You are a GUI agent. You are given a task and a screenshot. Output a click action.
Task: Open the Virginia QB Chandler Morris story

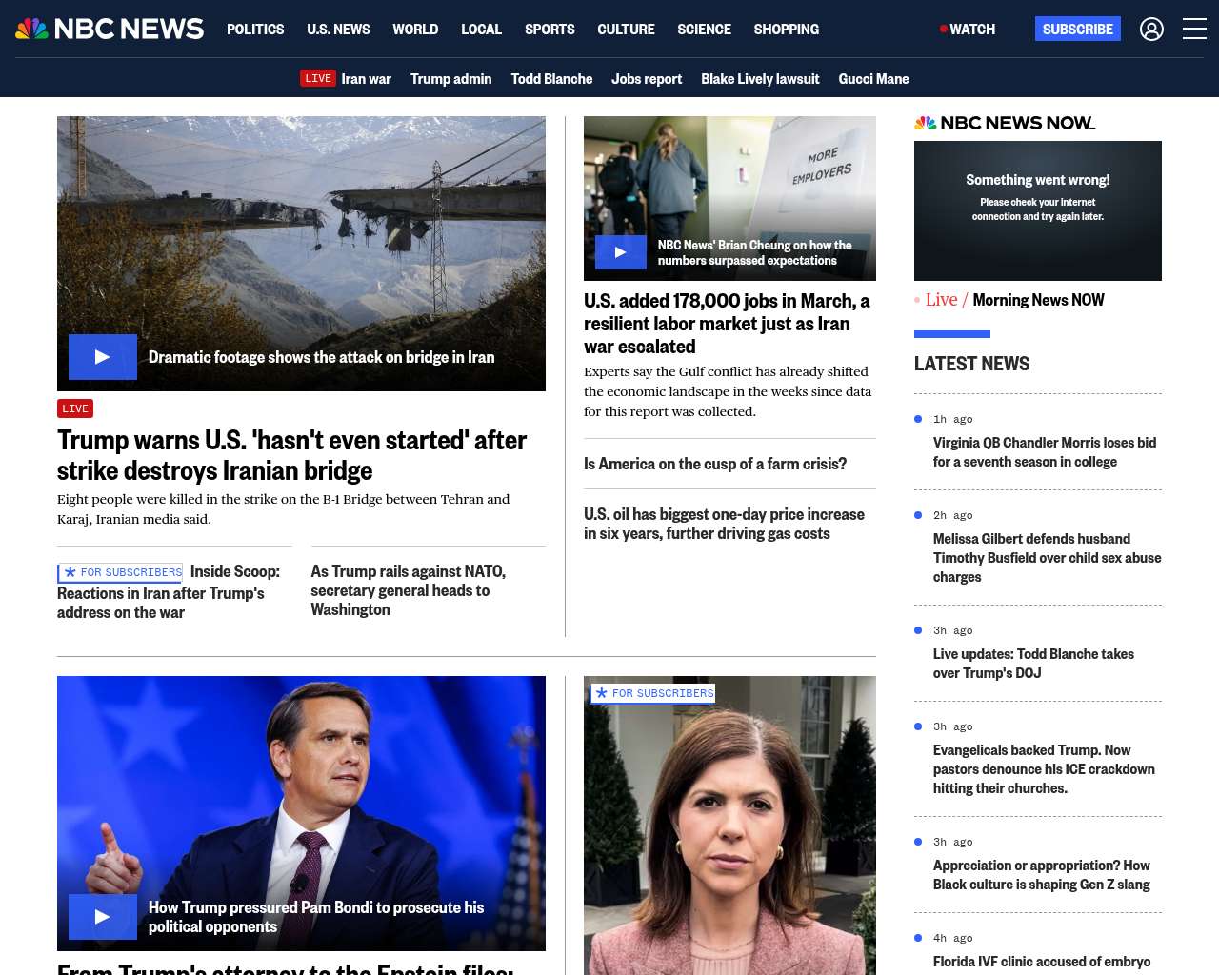tap(1044, 452)
